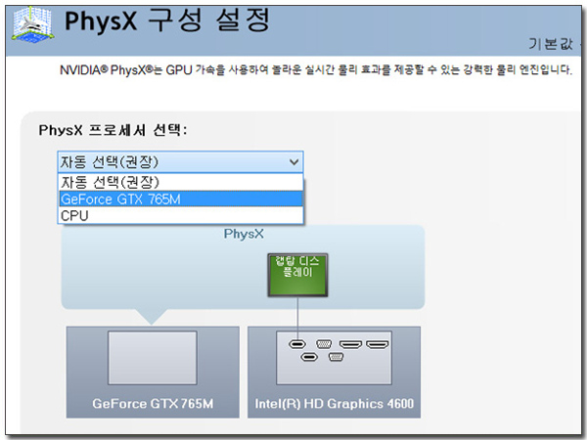This screenshot has height=440, width=587.
Task: Pick 자동 선택(권장) option in dropdown list
Action: coord(181,182)
